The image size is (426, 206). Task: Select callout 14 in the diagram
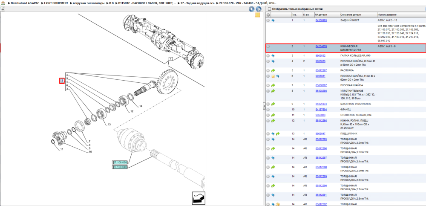pyautogui.click(x=141, y=106)
